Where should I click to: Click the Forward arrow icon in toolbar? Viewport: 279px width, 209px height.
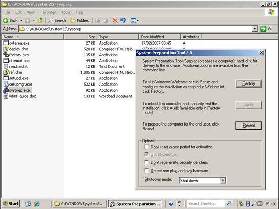27,21
